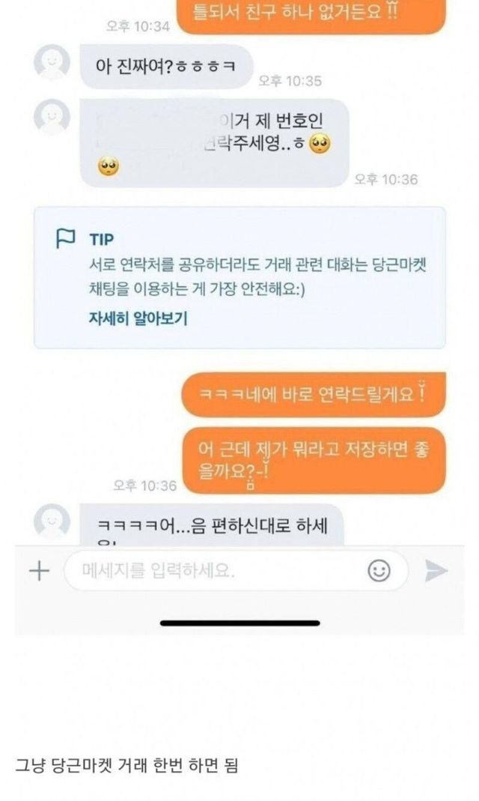Tap avatar beside '편하신대로 하세' message
Viewport: 479px width, 801px height.
[52, 521]
